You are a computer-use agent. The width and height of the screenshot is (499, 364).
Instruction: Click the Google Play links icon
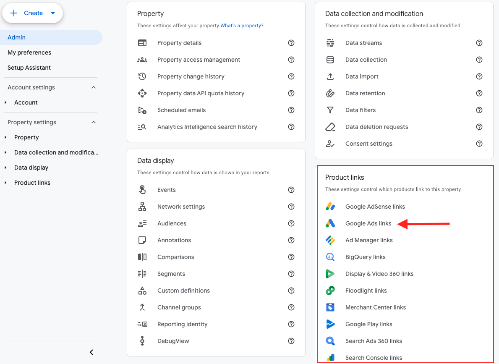tap(330, 324)
